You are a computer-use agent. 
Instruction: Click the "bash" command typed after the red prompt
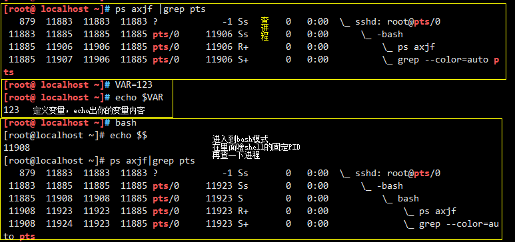pos(126,122)
